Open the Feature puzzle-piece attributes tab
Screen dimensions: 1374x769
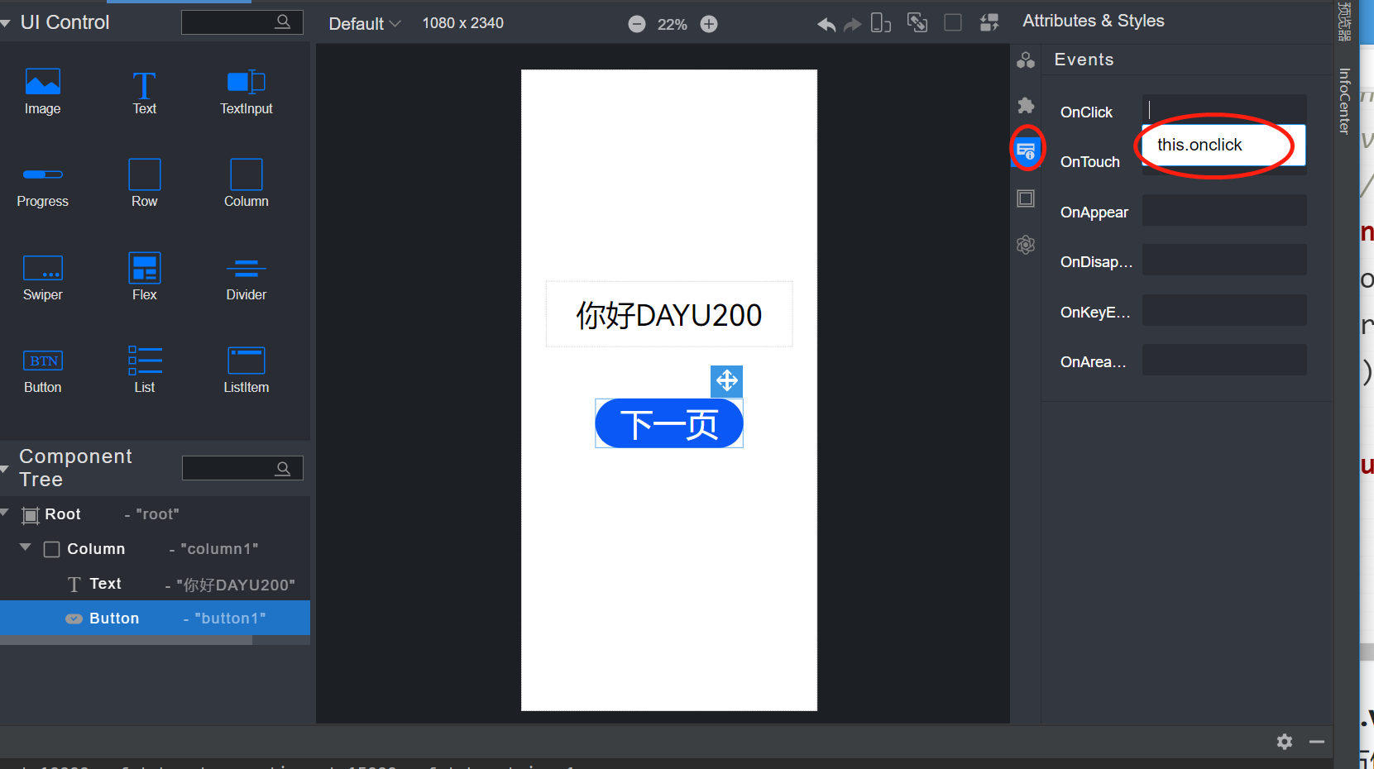coord(1026,105)
